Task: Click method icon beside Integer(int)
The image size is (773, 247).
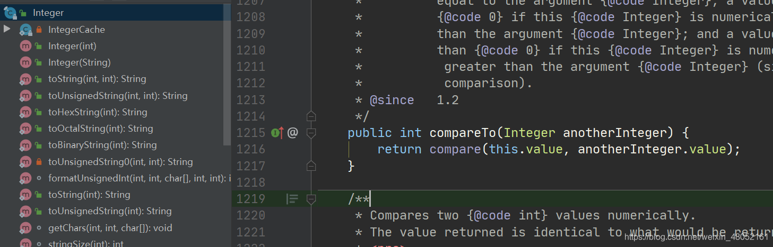Action: pyautogui.click(x=25, y=46)
